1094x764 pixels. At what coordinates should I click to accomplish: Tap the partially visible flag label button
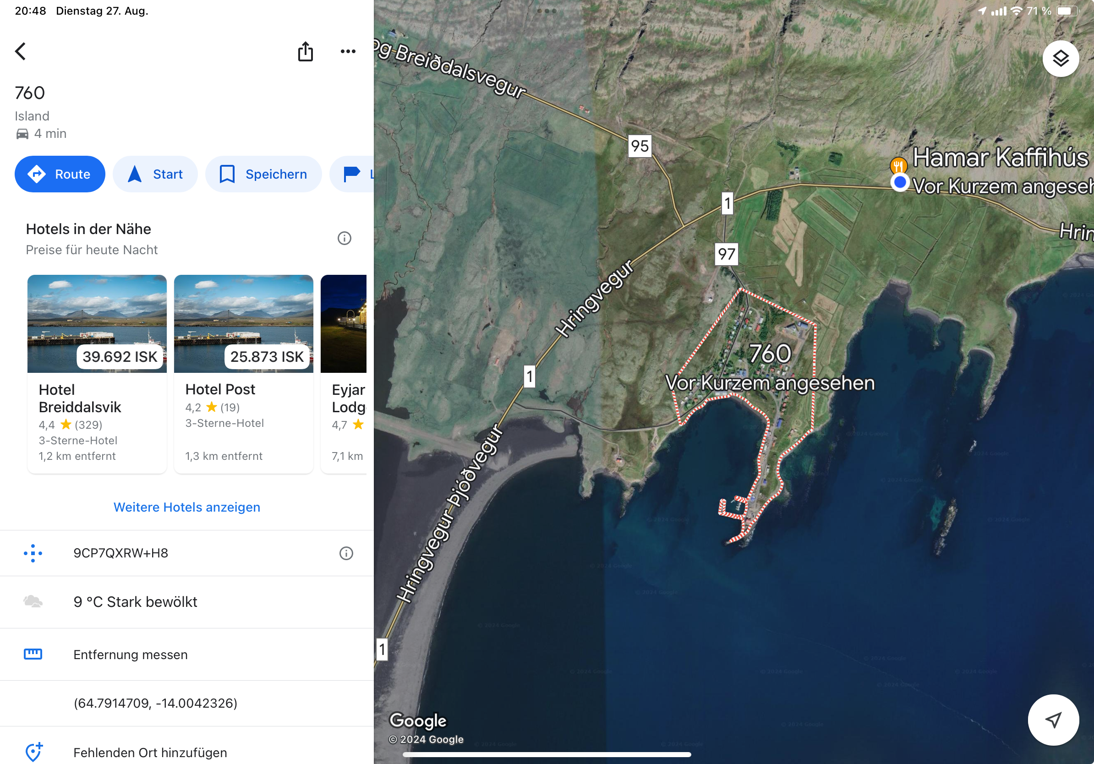352,175
